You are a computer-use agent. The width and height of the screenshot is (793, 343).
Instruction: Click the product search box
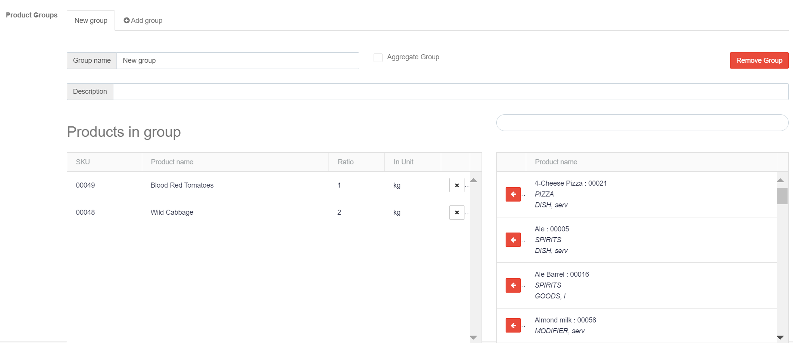coord(642,123)
